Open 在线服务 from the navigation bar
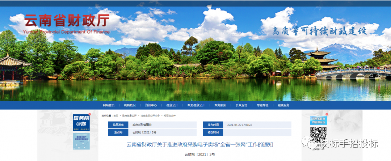 click(284, 105)
